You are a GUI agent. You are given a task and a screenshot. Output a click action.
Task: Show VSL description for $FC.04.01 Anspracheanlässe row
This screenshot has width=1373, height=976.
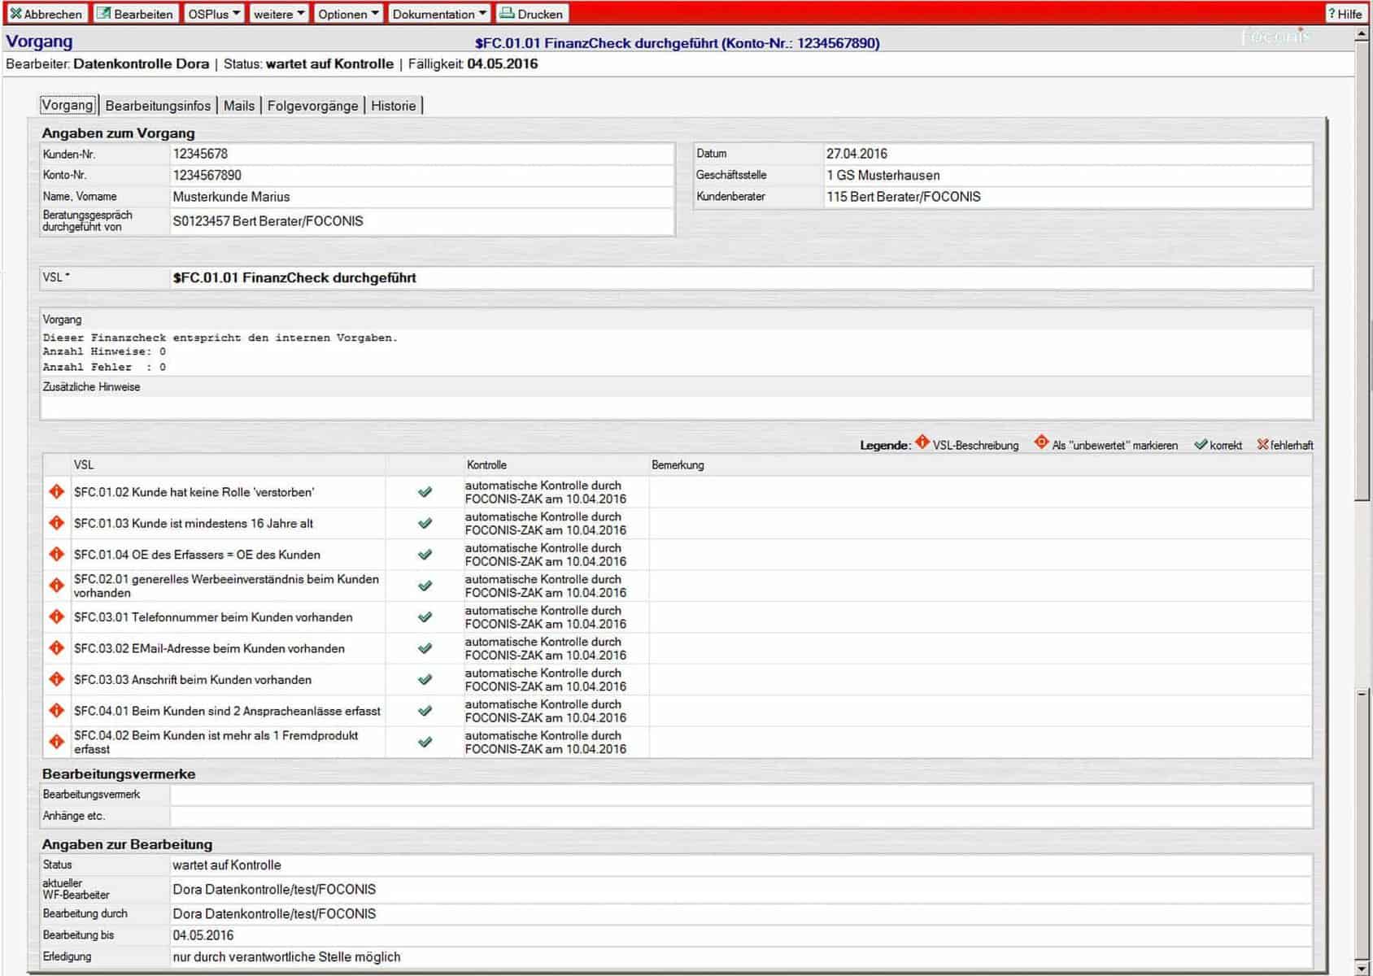coord(57,710)
